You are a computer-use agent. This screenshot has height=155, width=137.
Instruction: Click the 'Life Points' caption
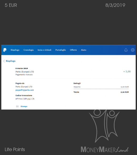click(15, 149)
